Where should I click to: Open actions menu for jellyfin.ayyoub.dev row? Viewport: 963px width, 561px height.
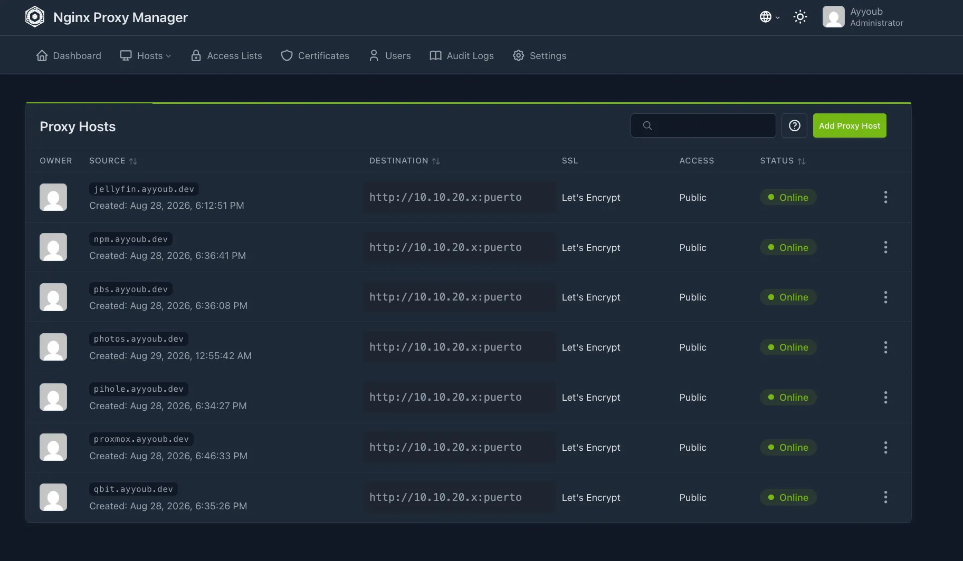(x=885, y=197)
